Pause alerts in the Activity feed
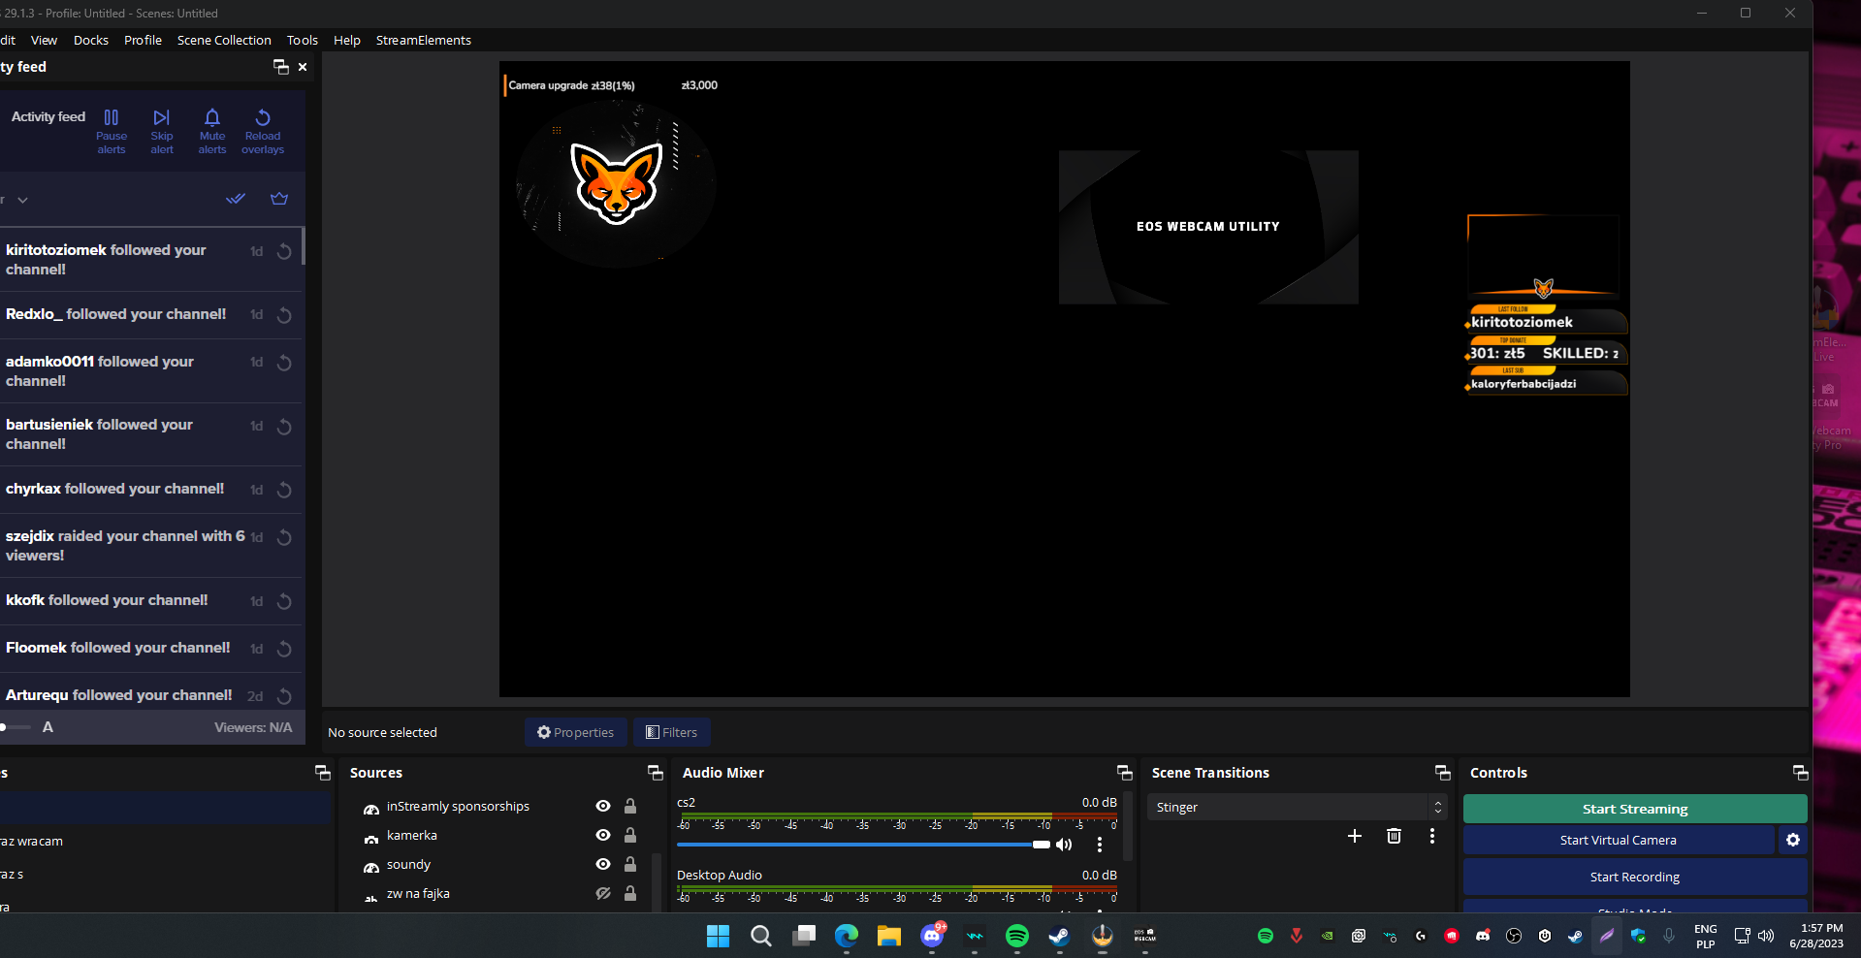The image size is (1861, 958). tap(112, 130)
